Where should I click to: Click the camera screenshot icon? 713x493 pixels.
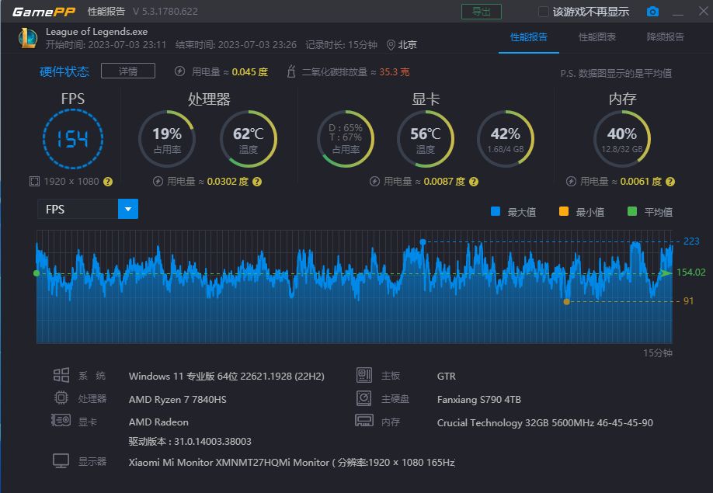point(652,12)
